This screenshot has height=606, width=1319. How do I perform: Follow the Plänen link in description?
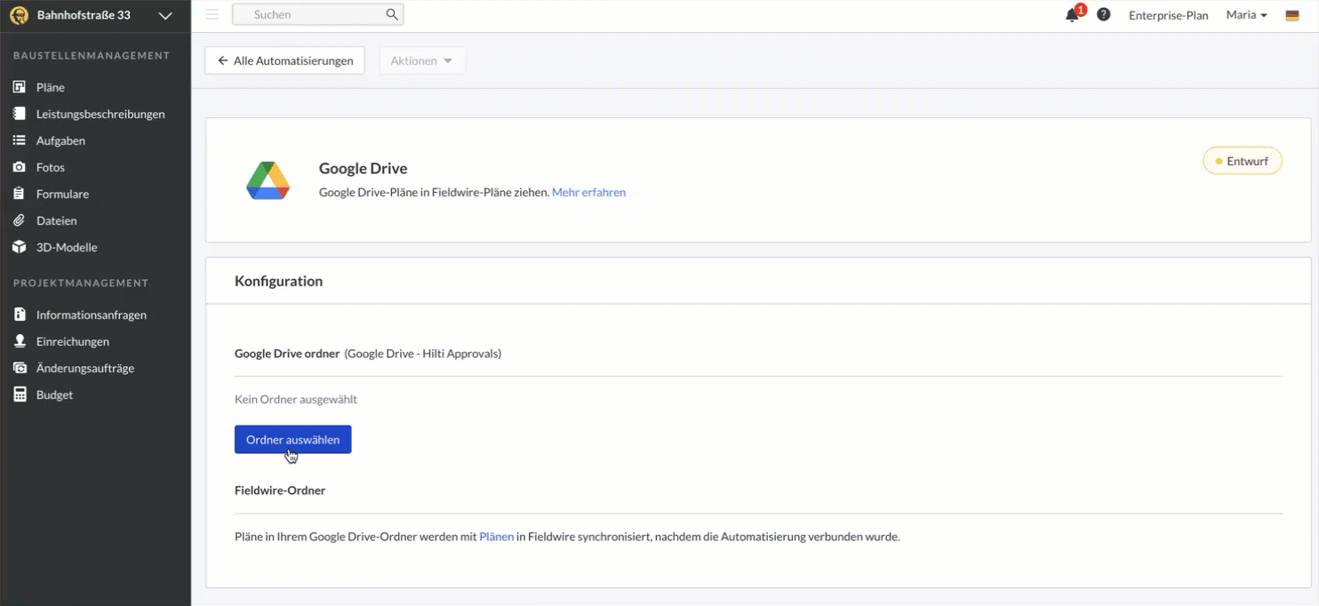click(497, 537)
